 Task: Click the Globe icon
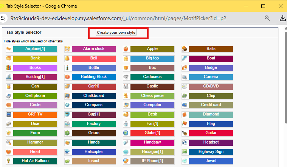pyautogui.click(x=126, y=133)
